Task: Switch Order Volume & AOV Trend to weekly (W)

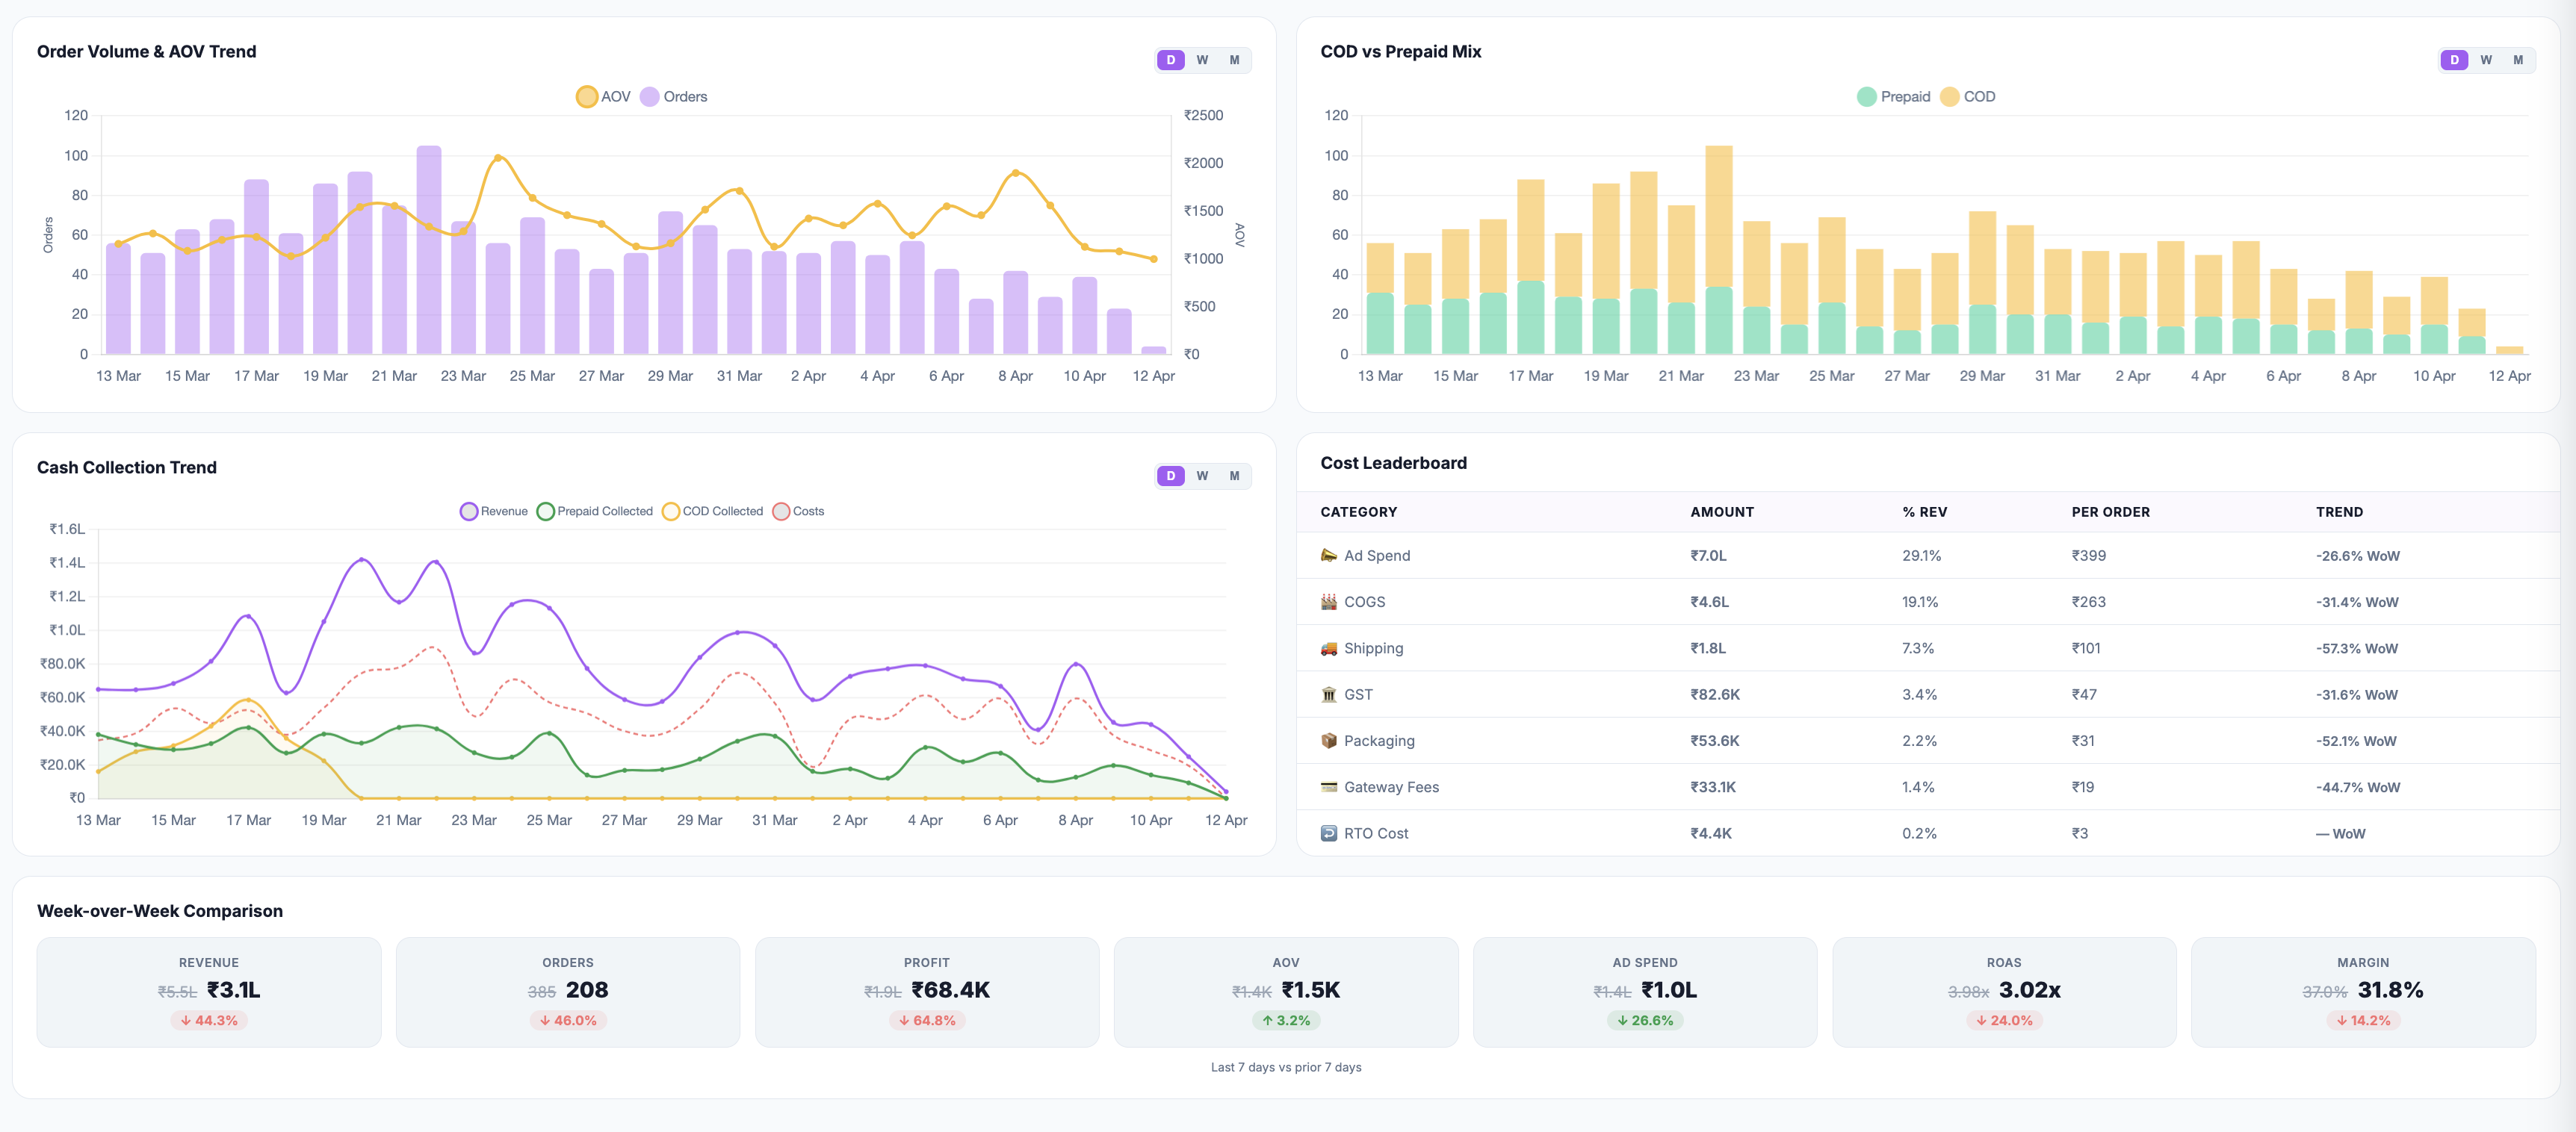Action: pyautogui.click(x=1202, y=60)
